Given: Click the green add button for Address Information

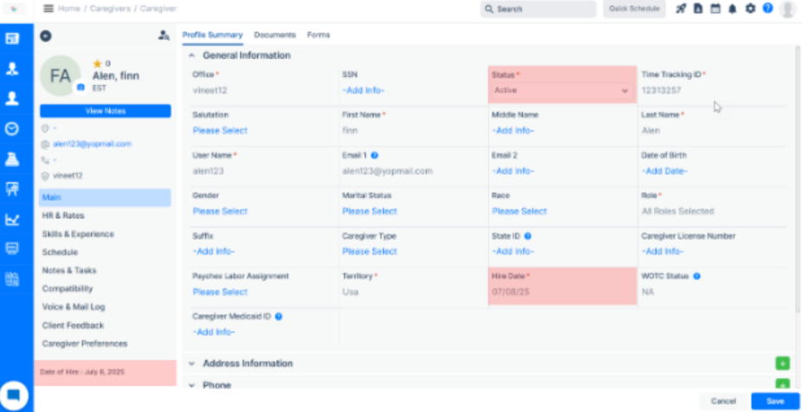Looking at the screenshot, I should click(x=782, y=364).
